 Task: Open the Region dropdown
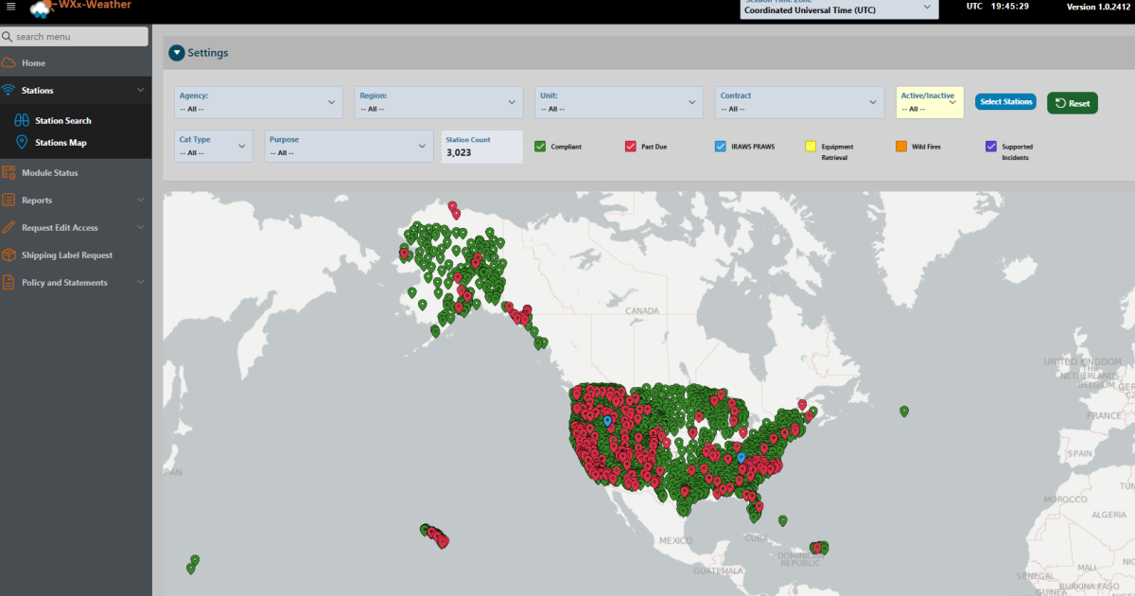pyautogui.click(x=439, y=102)
